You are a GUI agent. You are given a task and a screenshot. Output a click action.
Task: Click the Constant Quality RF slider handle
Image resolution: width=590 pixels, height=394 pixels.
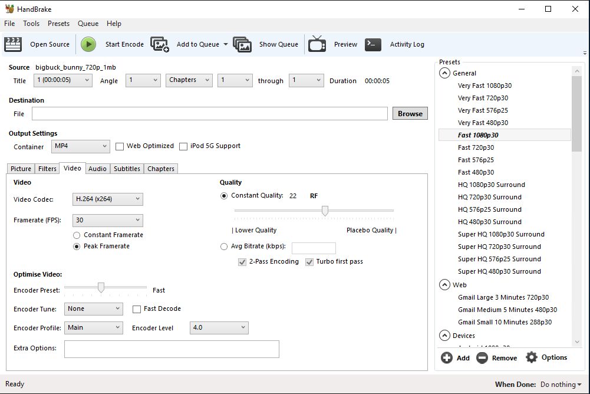(x=325, y=211)
